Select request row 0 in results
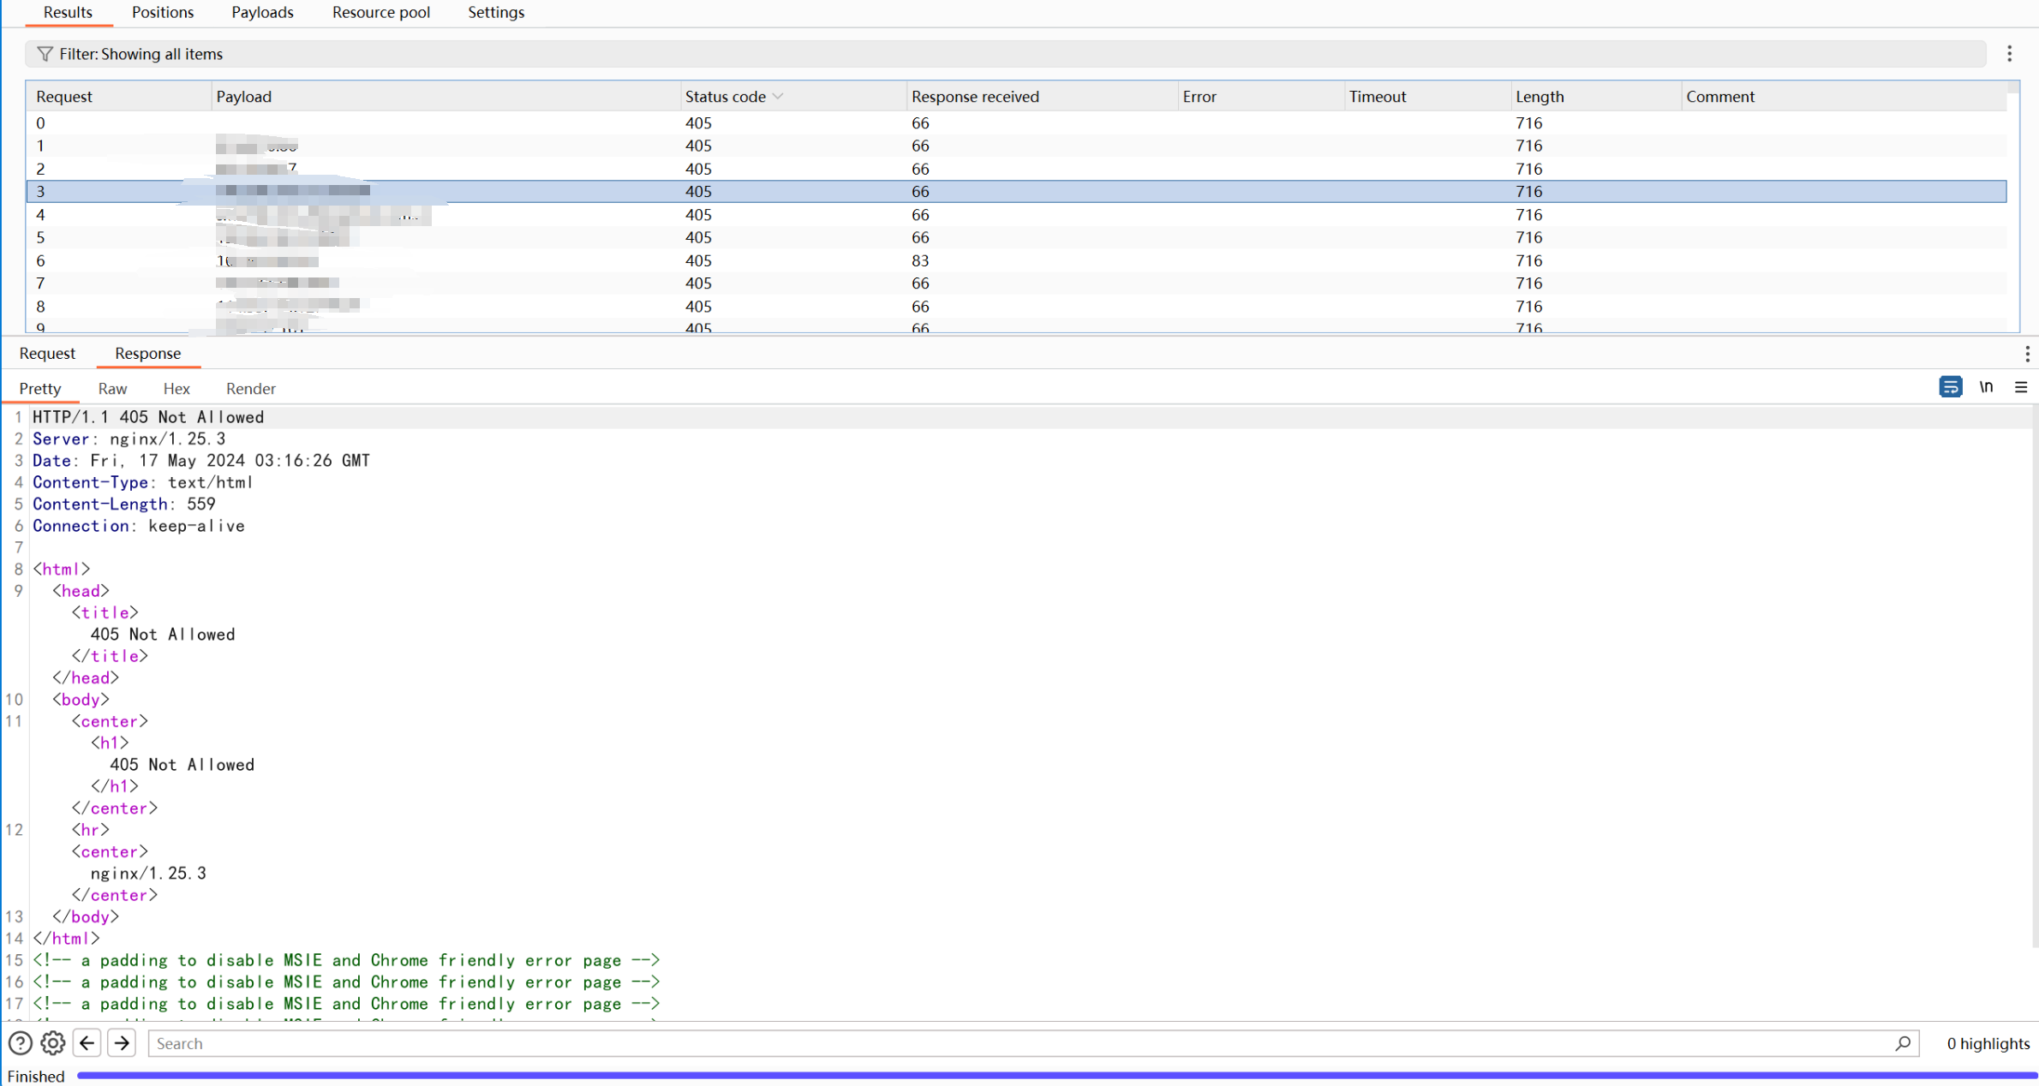The image size is (2039, 1086). click(1017, 122)
